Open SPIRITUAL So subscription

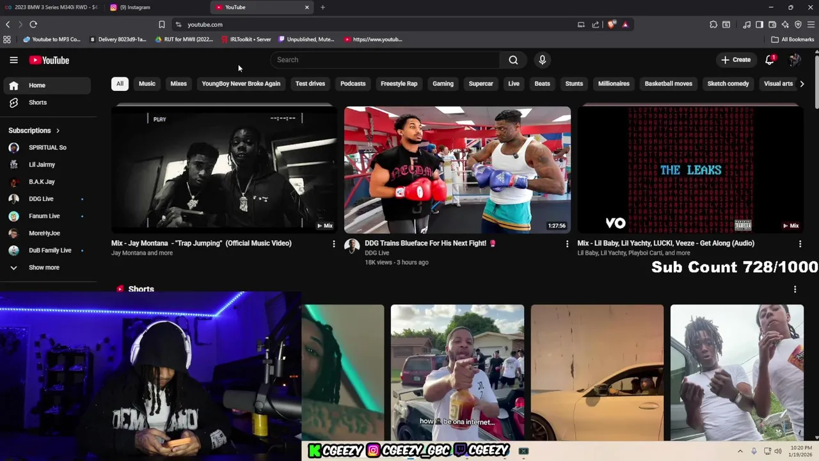point(47,147)
